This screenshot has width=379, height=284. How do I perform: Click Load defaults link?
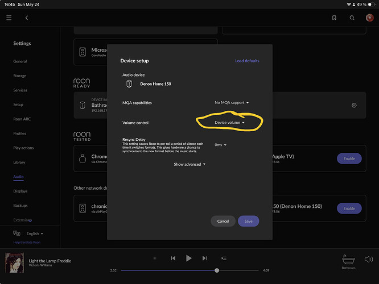247,61
